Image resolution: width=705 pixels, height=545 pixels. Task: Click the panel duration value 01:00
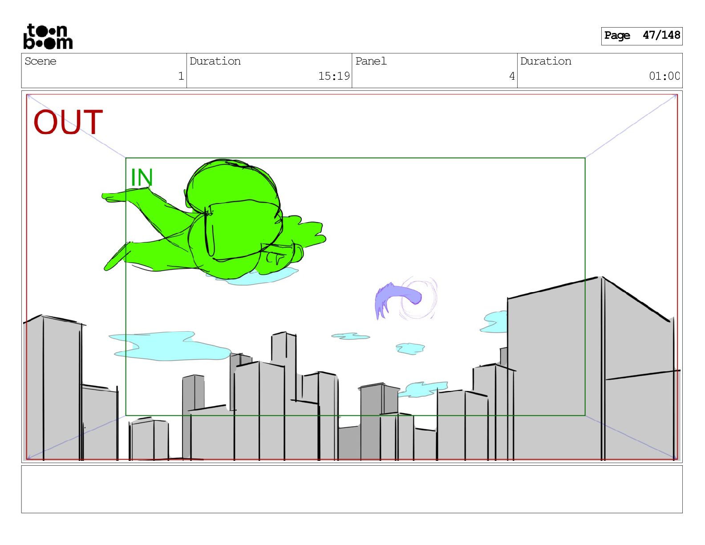(x=664, y=76)
